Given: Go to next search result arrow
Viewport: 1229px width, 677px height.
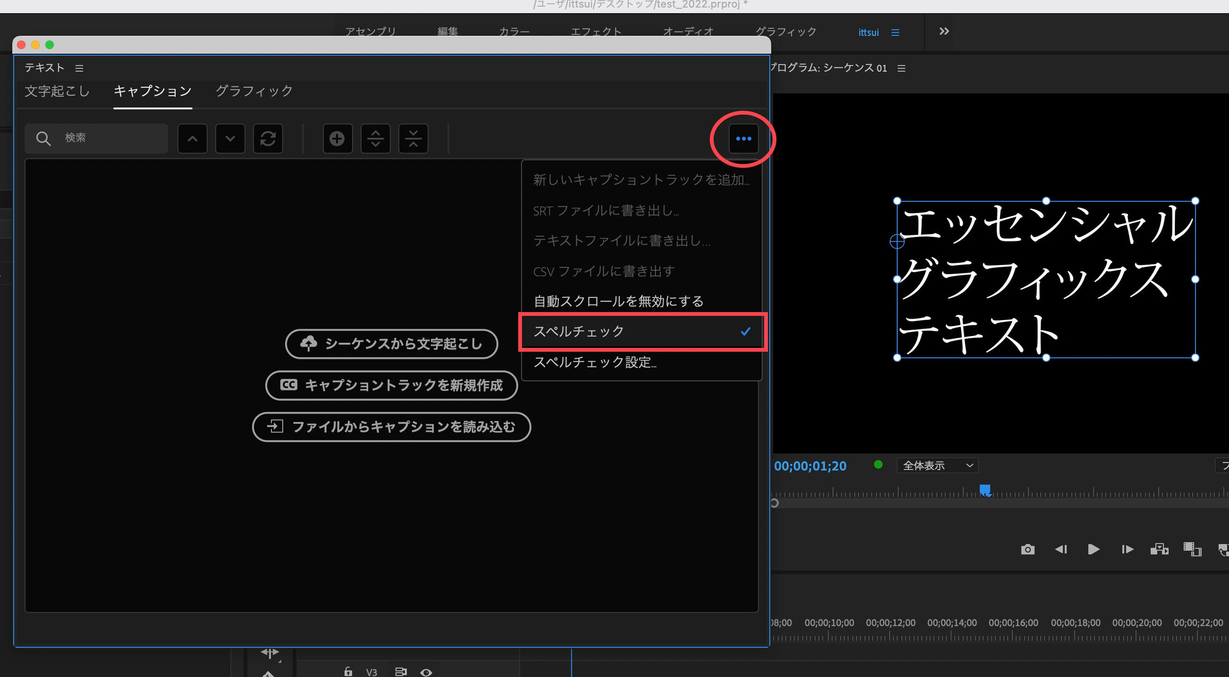Looking at the screenshot, I should tap(230, 139).
